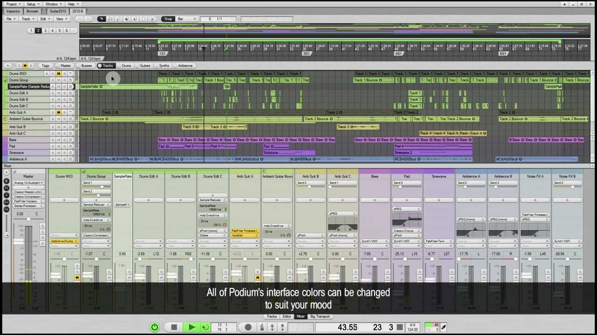Image resolution: width=597 pixels, height=335 pixels.
Task: Adjust the Master channel pan slider
Action: (28, 219)
